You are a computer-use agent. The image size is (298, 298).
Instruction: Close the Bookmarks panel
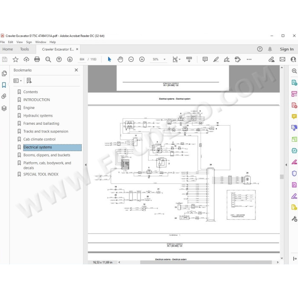click(76, 70)
